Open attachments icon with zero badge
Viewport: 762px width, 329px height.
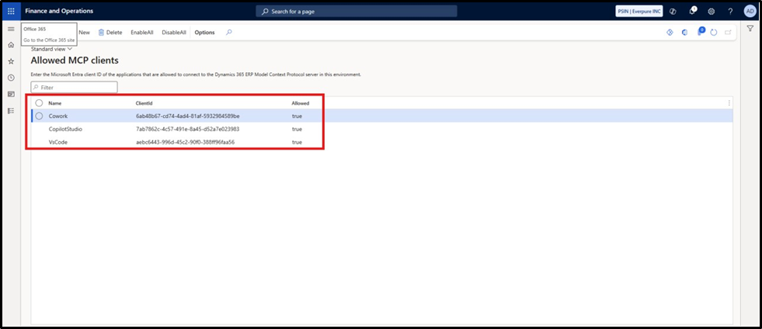point(701,32)
